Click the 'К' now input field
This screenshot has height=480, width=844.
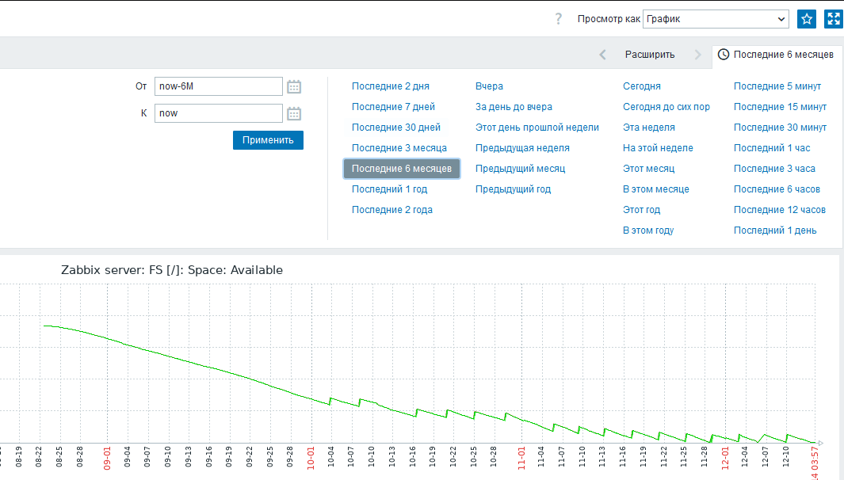click(219, 113)
